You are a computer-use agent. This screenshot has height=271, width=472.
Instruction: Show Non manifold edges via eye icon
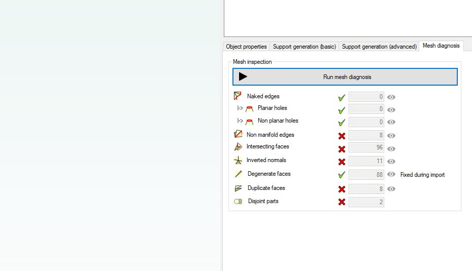391,136
